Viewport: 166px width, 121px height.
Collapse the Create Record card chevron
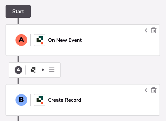tap(146, 90)
